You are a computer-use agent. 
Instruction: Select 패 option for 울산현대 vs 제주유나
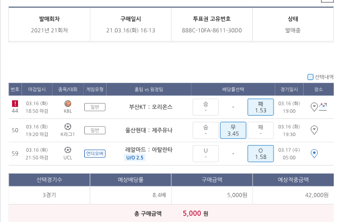click(260, 130)
